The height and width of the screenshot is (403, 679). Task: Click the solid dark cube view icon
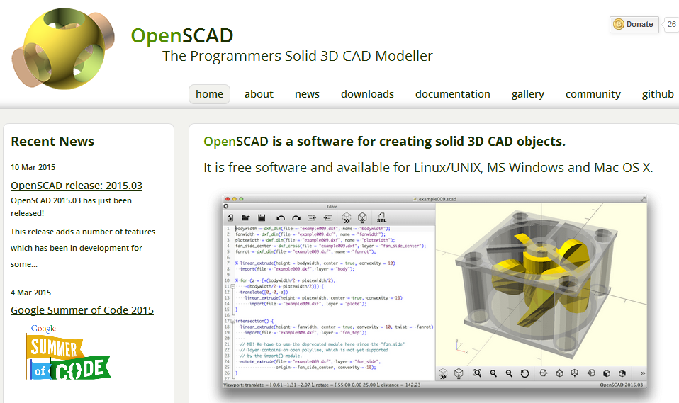pyautogui.click(x=607, y=373)
